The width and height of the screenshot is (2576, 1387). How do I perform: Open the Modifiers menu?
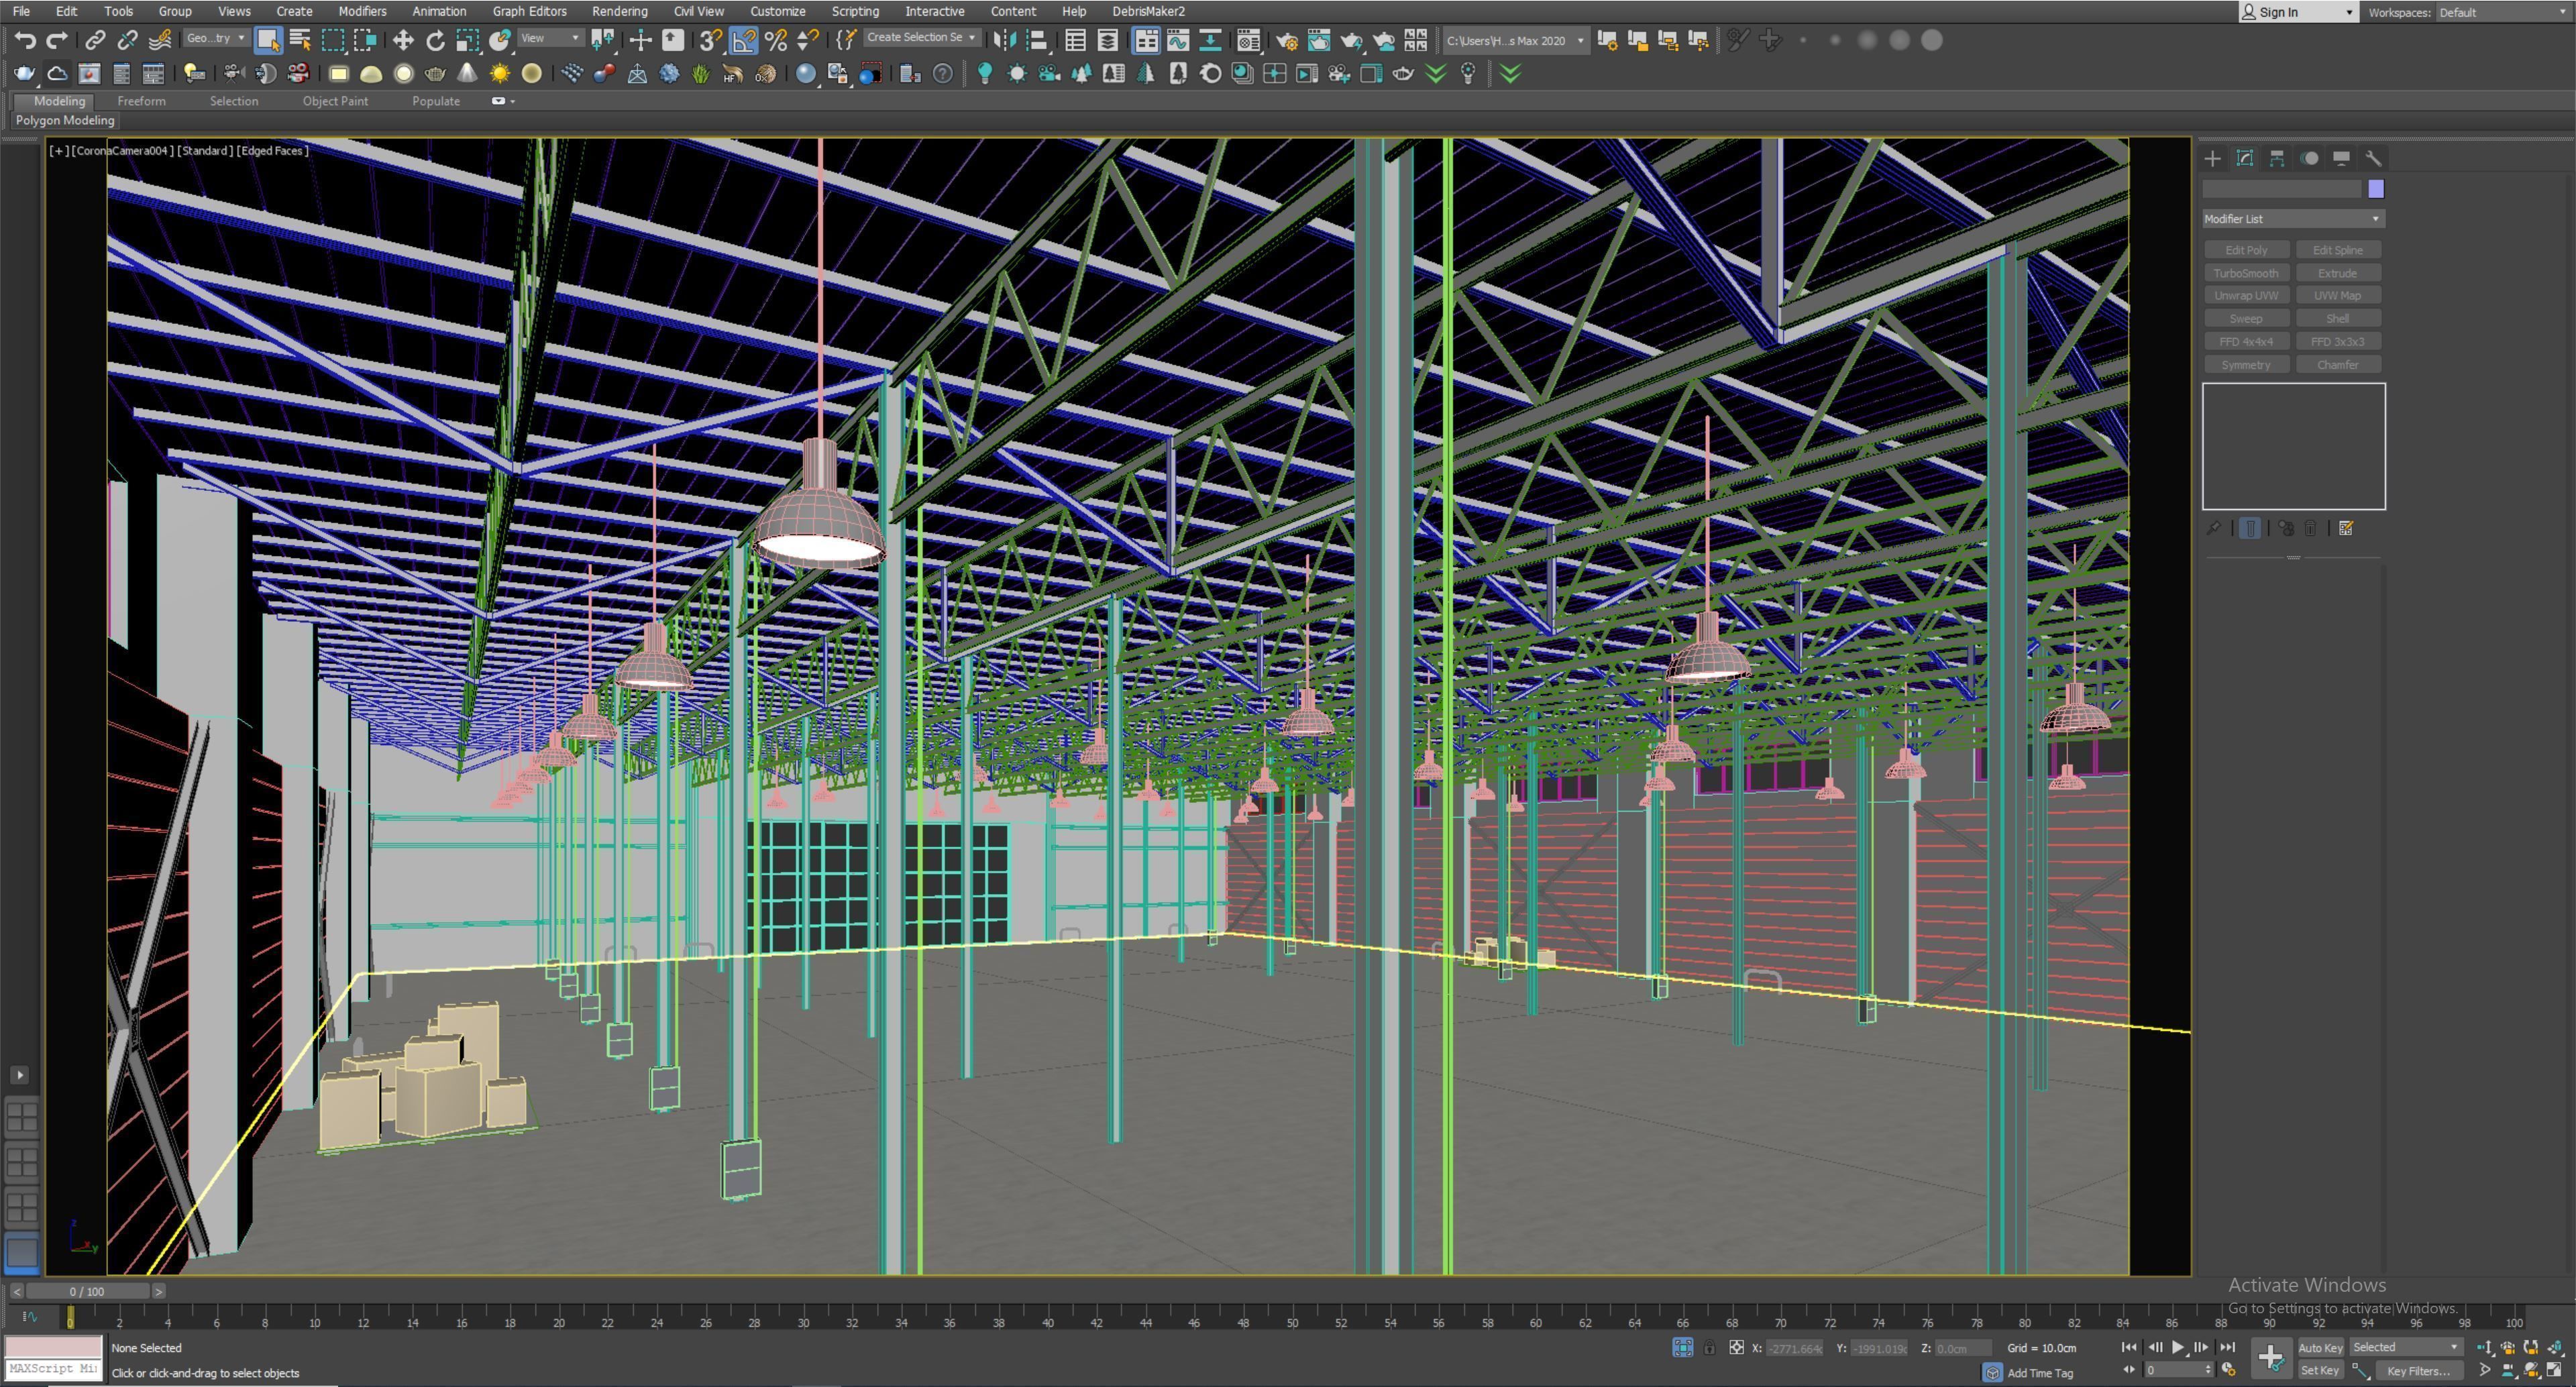click(x=362, y=11)
